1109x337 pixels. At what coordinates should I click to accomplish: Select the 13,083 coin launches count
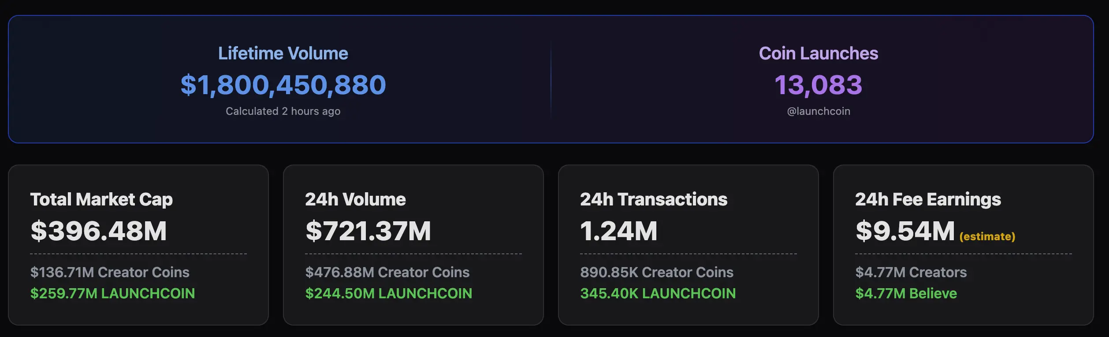pyautogui.click(x=819, y=84)
